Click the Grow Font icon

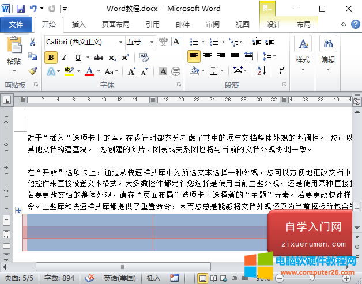tap(131, 71)
